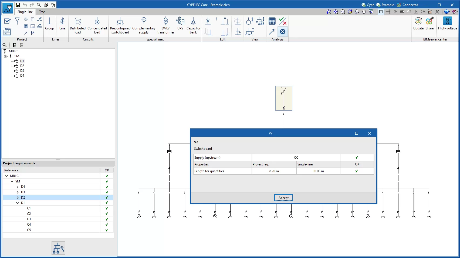The image size is (460, 258).
Task: Click the automated generation icon below Project requirements
Action: 58,248
